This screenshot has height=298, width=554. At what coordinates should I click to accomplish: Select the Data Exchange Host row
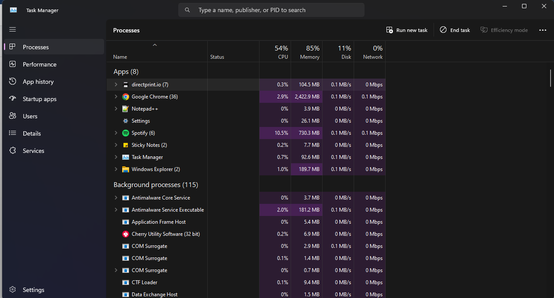point(246,294)
